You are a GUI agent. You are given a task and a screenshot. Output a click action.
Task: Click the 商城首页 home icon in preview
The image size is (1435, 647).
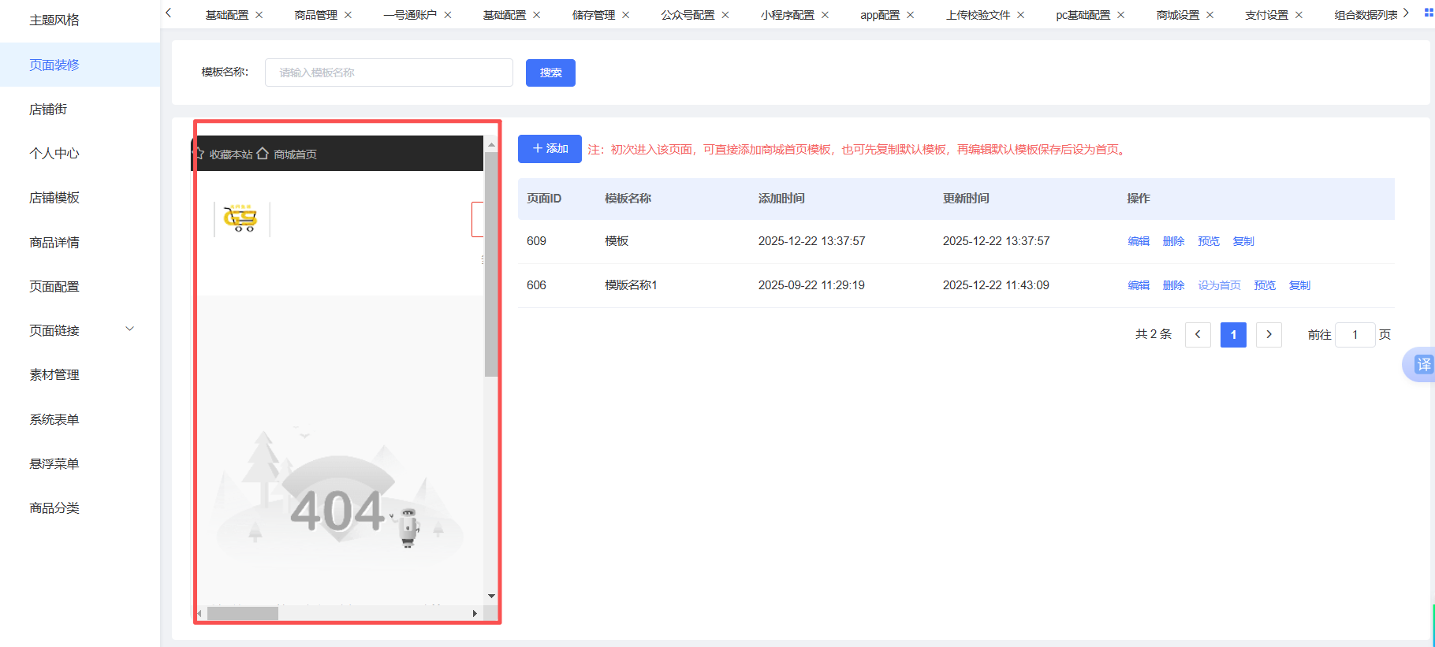(x=263, y=154)
